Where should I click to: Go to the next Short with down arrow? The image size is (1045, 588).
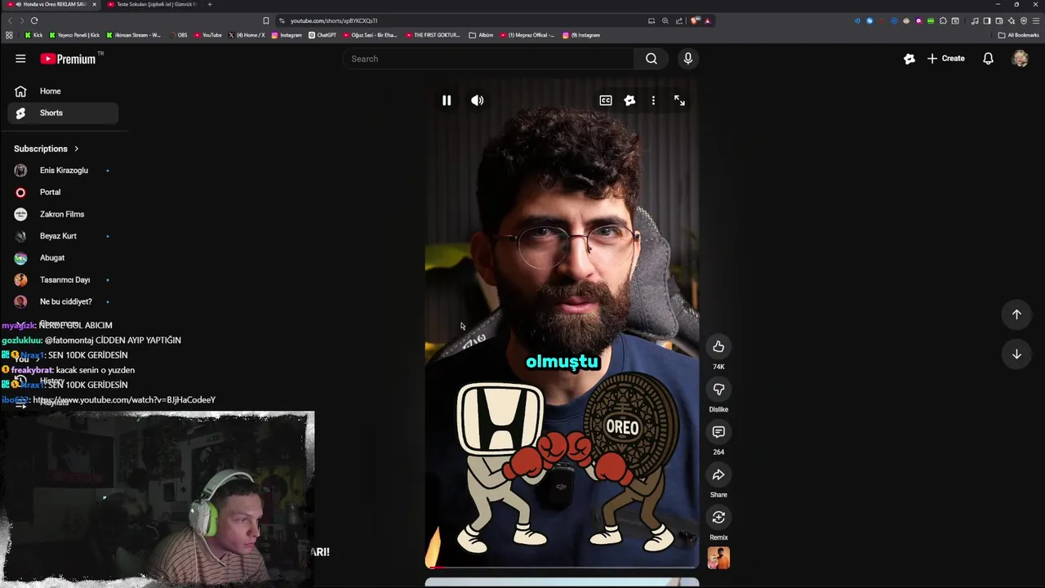pos(1016,354)
